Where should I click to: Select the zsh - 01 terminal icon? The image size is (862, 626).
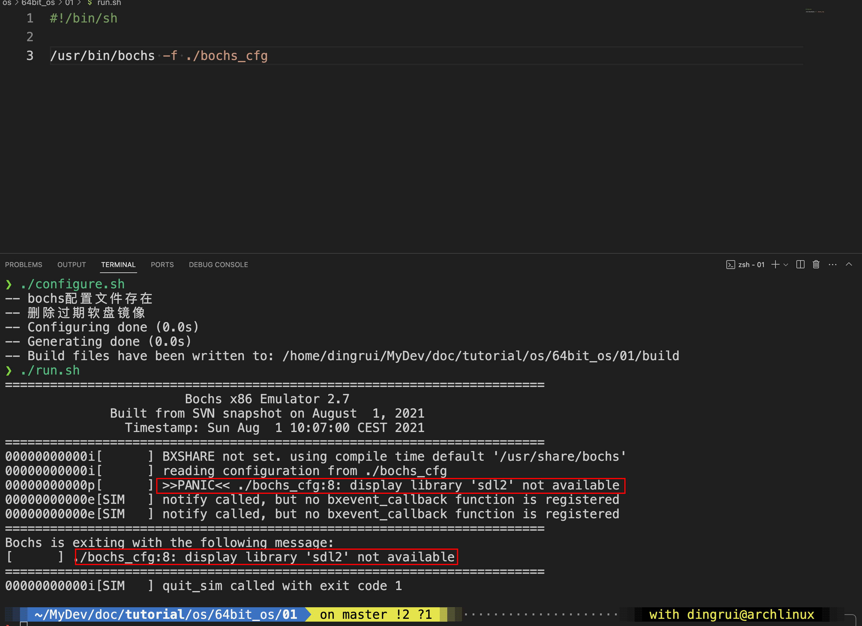(751, 265)
